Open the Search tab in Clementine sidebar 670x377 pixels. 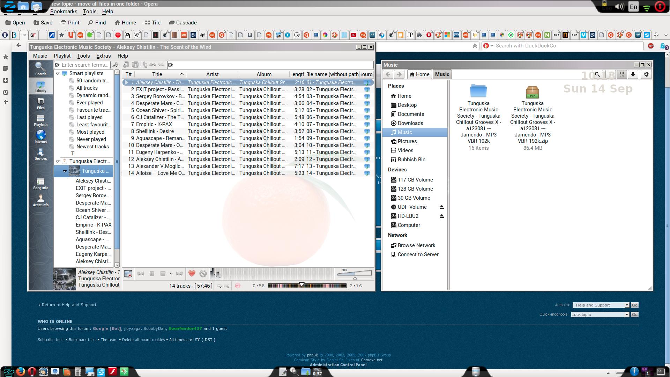pyautogui.click(x=40, y=69)
